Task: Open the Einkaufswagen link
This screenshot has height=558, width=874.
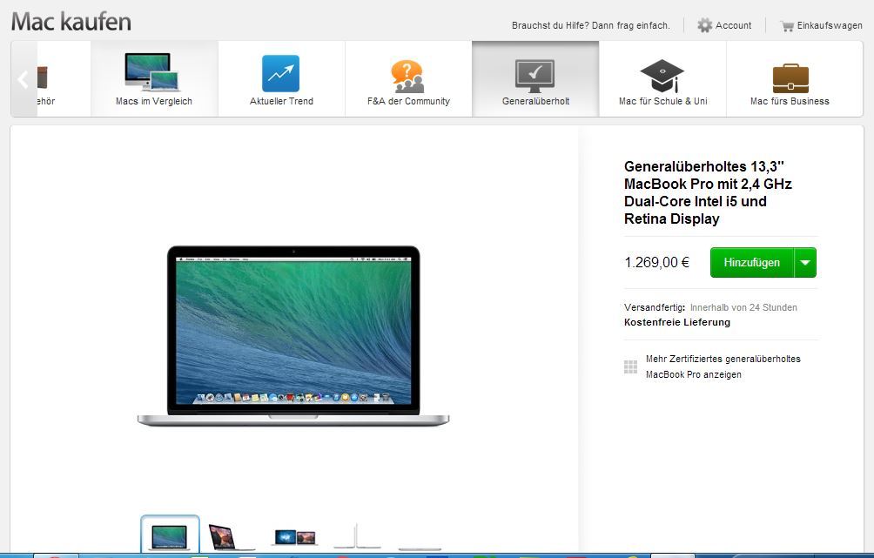Action: [830, 25]
